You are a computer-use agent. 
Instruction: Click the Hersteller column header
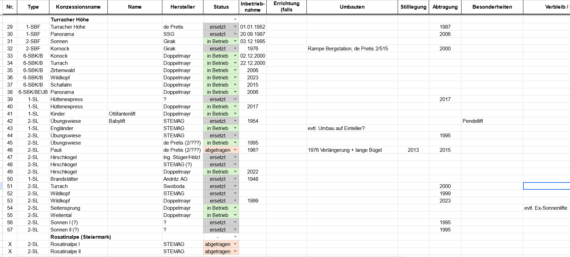tap(182, 7)
